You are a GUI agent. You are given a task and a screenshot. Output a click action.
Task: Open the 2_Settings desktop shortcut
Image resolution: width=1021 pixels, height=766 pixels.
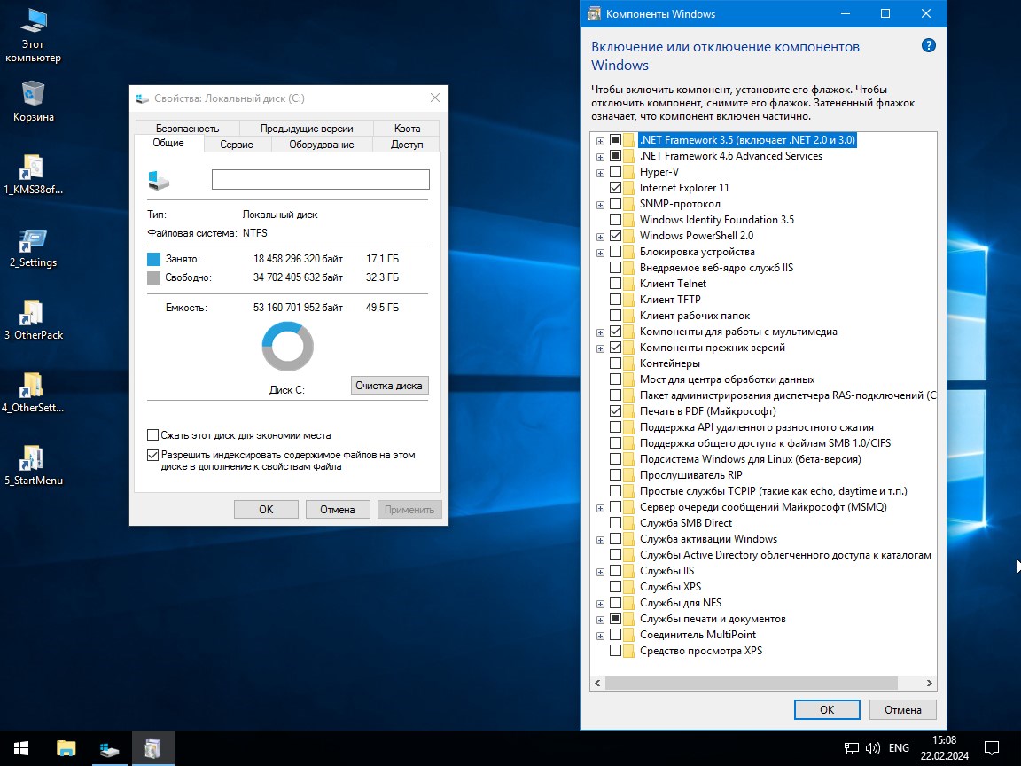33,239
